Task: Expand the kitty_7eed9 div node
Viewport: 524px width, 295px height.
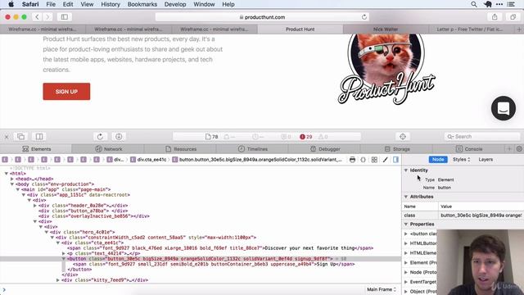Action: pos(58,280)
